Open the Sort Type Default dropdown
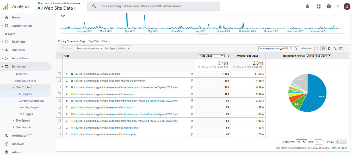The width and height of the screenshot is (352, 155). click(x=123, y=49)
